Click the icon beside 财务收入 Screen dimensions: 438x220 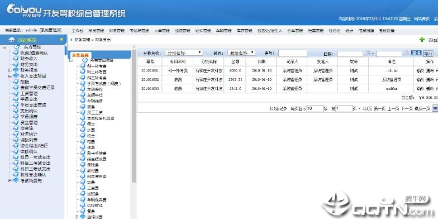click(x=16, y=59)
